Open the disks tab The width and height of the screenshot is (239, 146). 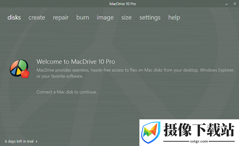point(14,18)
